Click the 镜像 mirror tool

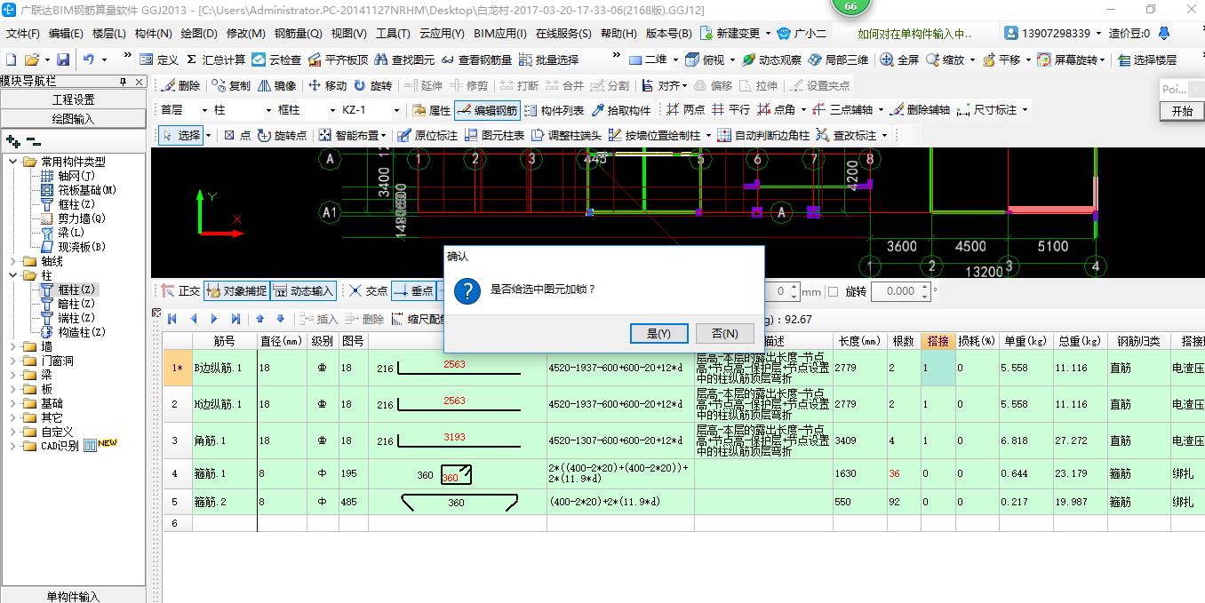276,85
